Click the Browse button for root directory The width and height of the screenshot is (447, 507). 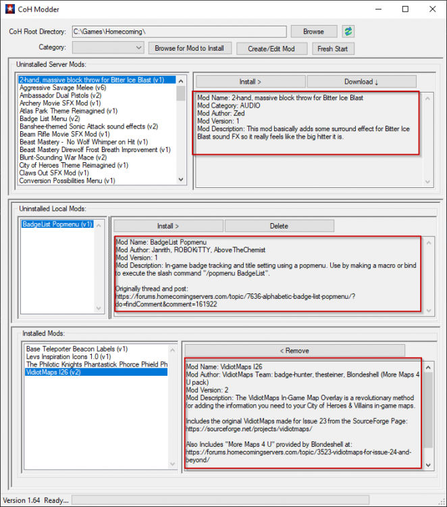313,32
